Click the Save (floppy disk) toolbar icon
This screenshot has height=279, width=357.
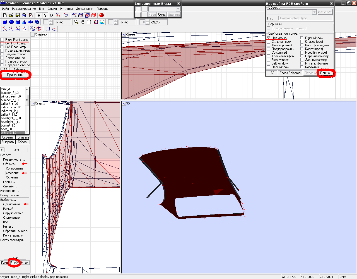coord(18,15)
